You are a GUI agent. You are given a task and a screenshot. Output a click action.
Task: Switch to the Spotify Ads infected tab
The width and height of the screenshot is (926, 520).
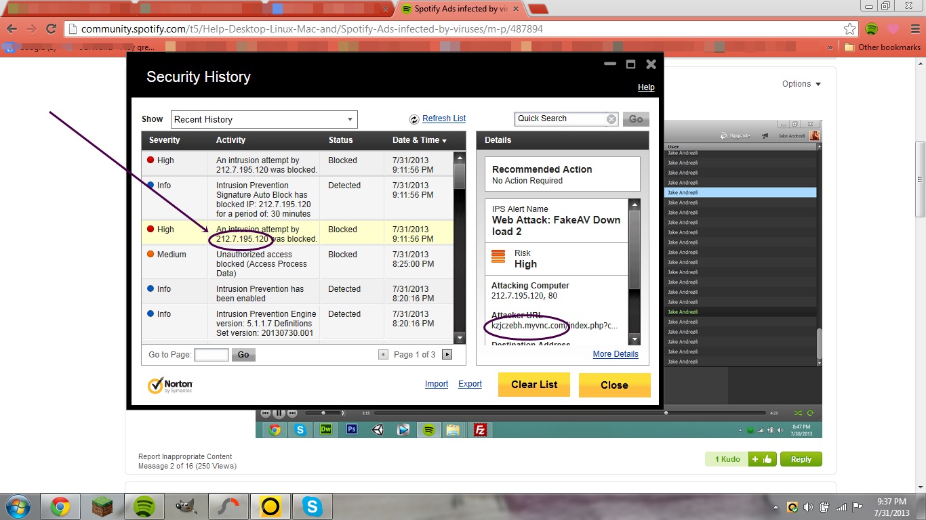pos(461,9)
